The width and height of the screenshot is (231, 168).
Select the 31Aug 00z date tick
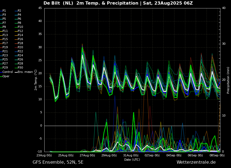click(x=131, y=156)
